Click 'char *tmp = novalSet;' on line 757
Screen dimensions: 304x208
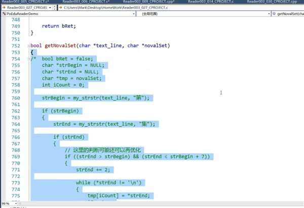pos(72,78)
